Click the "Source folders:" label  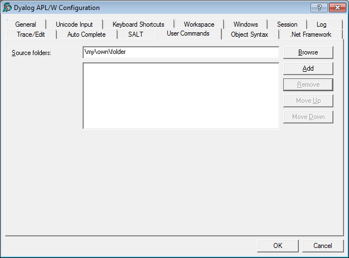(x=31, y=53)
